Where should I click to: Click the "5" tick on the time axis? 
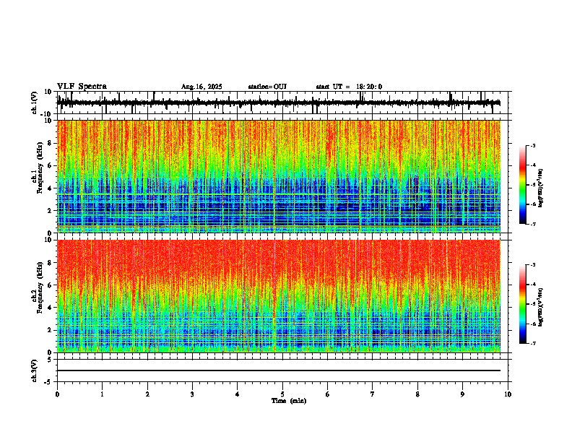[x=282, y=394]
